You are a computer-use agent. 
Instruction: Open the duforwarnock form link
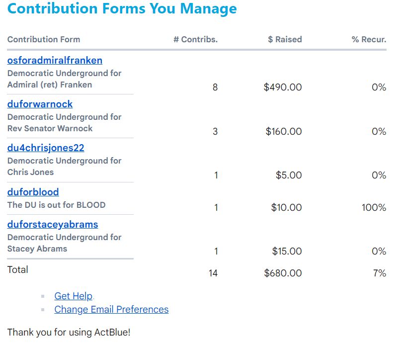point(40,104)
